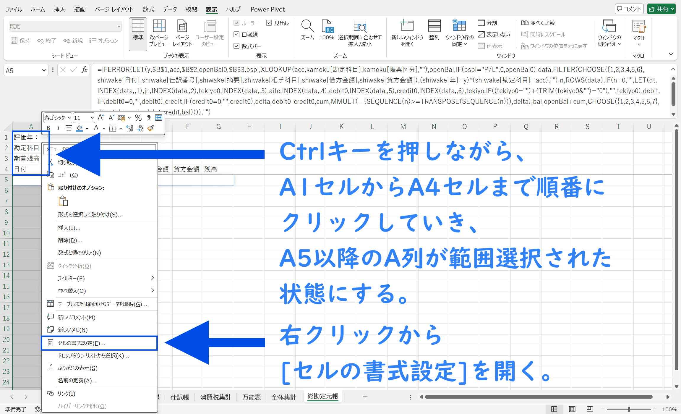Click the format painter brush icon

pyautogui.click(x=151, y=128)
